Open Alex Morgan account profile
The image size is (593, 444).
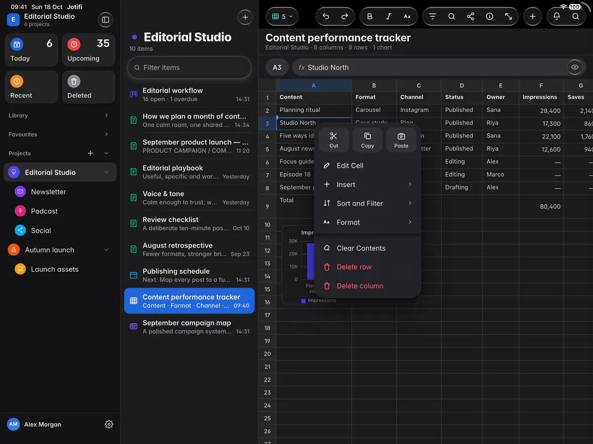[x=35, y=424]
